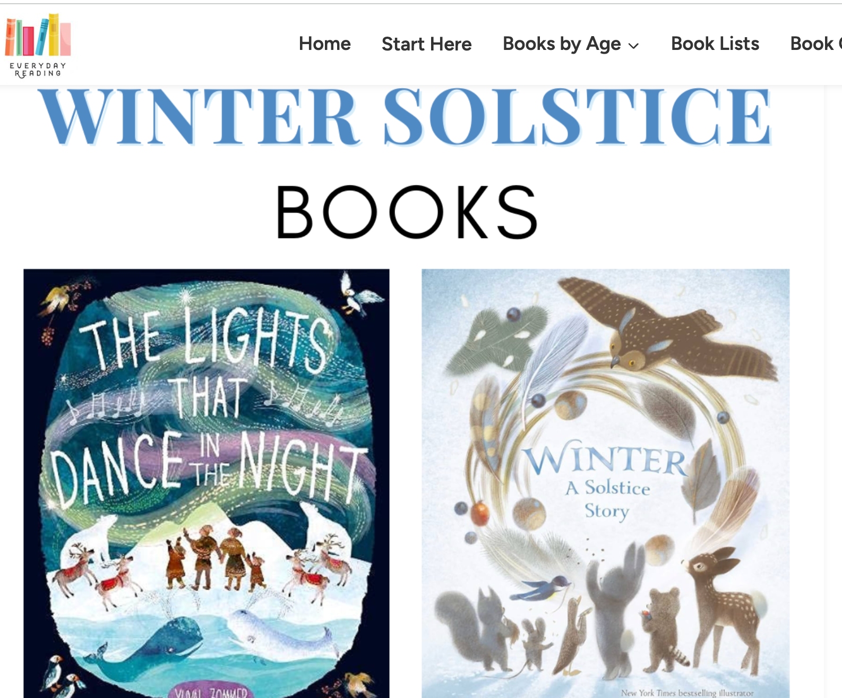Viewport: 842px width, 698px height.
Task: Go to the Start Here page
Action: 426,44
